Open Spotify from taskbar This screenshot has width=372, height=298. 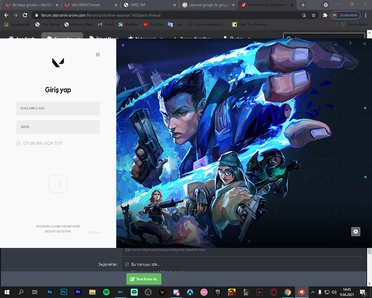pyautogui.click(x=106, y=292)
